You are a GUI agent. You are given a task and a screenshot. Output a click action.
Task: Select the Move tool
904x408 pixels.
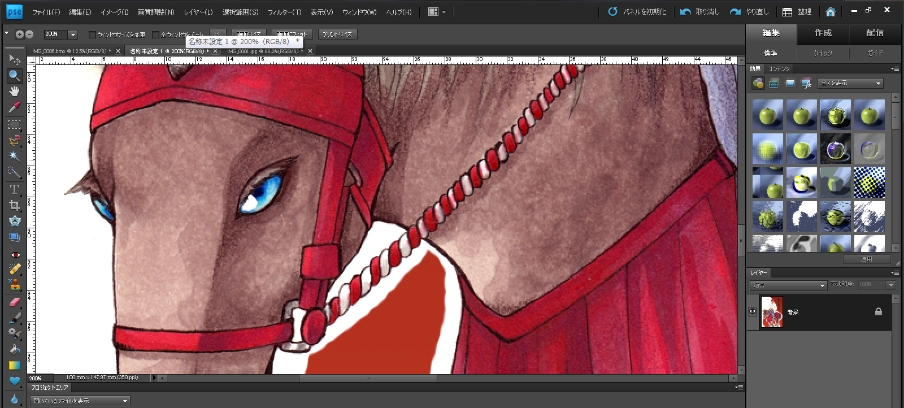point(15,59)
